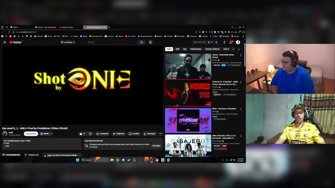The width and height of the screenshot is (335, 188).
Task: Open the W Sound 23 video thumbnail
Action: [x=188, y=93]
